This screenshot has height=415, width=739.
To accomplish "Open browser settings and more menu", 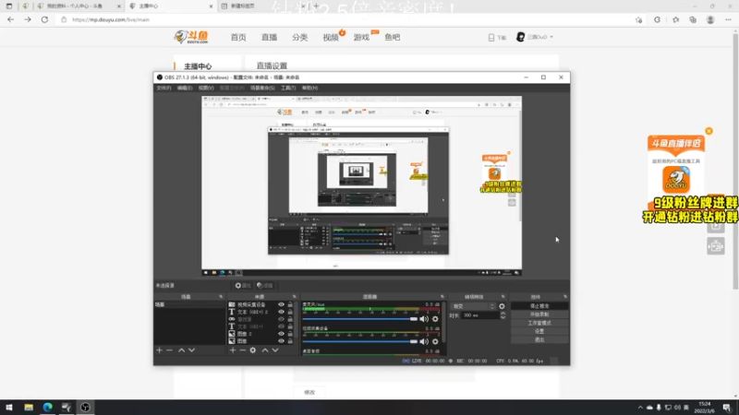I will click(728, 19).
